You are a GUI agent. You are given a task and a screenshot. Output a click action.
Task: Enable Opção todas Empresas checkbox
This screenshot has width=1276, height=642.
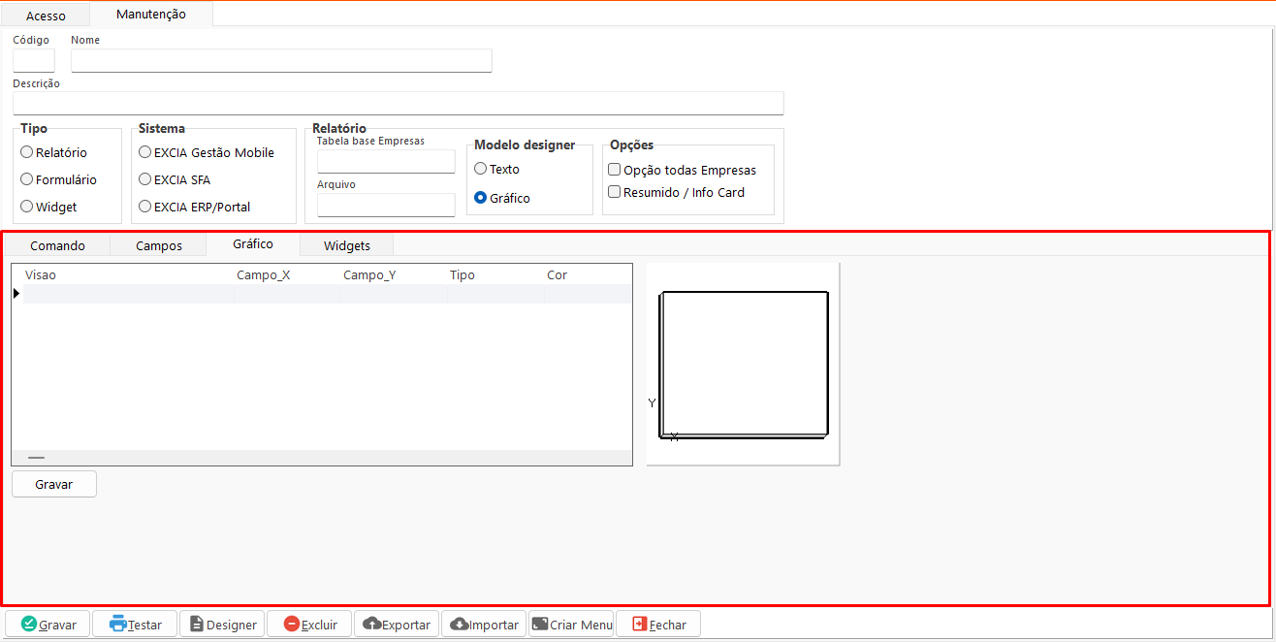tap(615, 170)
